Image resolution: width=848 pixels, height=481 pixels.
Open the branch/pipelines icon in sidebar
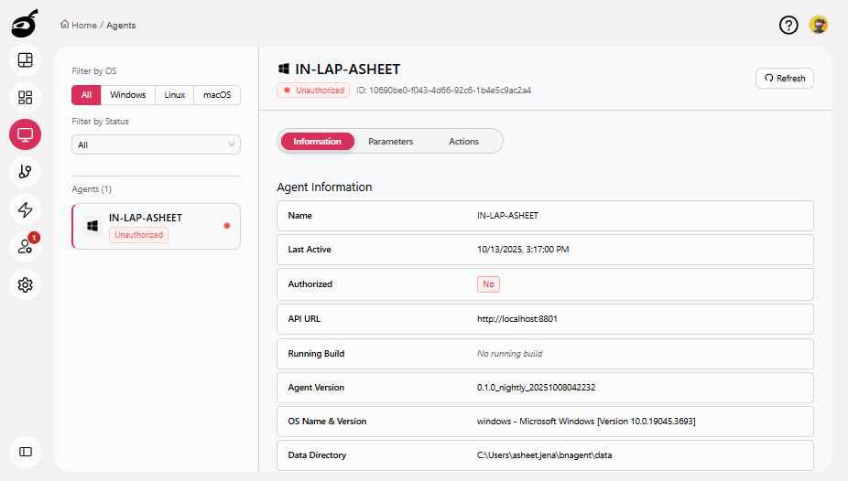point(26,172)
